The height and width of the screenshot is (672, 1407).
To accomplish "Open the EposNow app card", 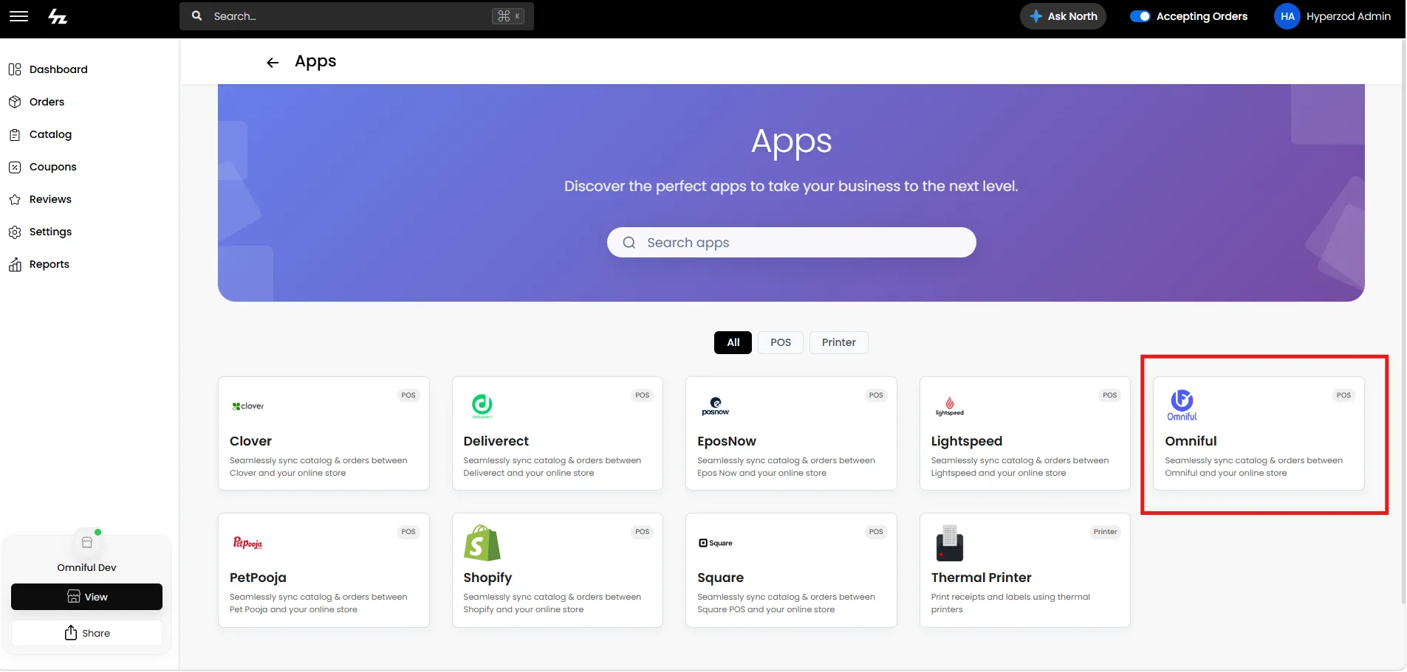I will click(x=791, y=433).
